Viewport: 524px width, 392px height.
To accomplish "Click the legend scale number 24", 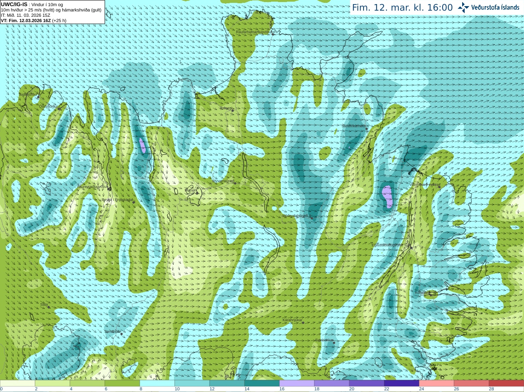I will click(421, 389).
